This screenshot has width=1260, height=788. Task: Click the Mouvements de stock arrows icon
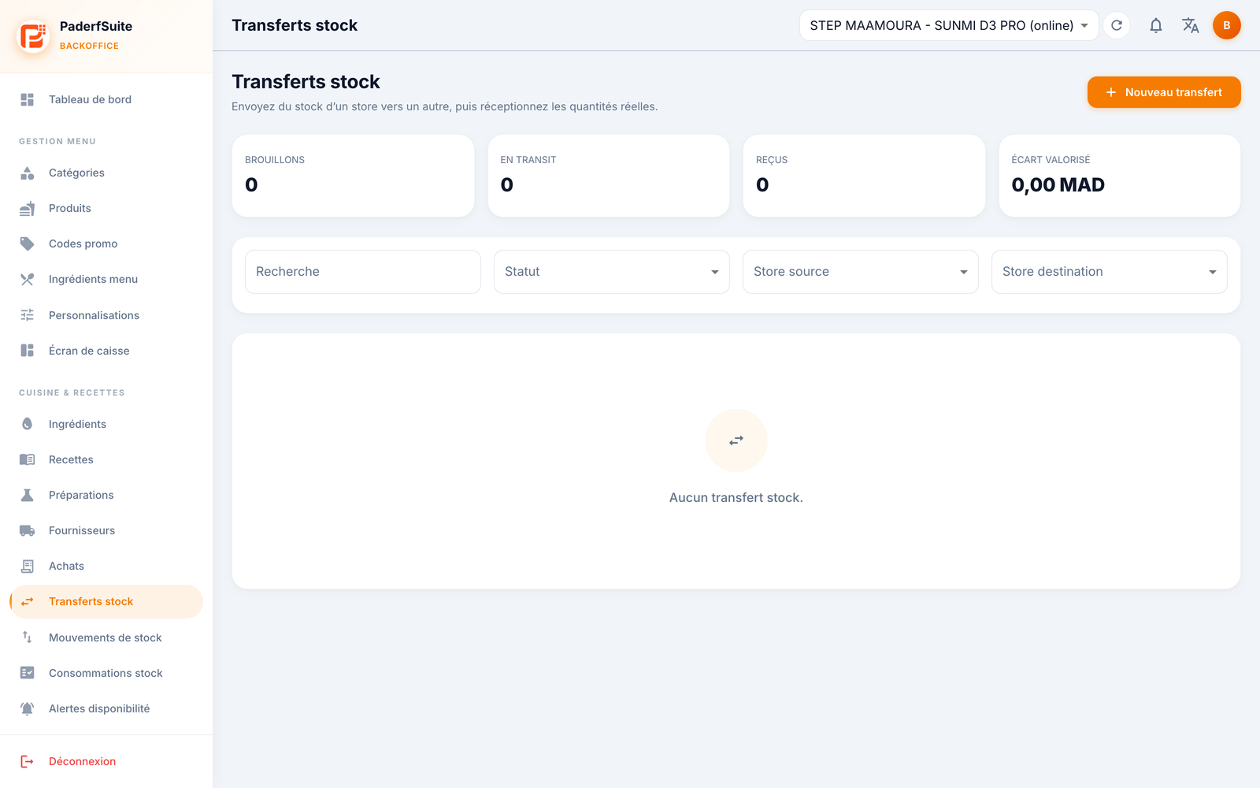tap(28, 637)
